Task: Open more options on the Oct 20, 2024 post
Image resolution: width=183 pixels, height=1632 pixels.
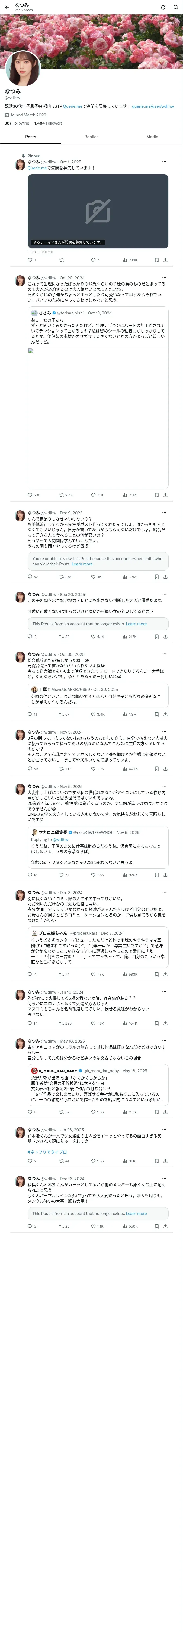Action: click(x=164, y=277)
